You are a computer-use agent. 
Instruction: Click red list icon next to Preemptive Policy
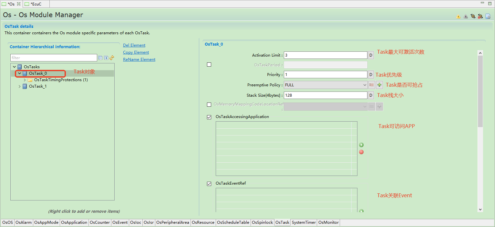(372, 85)
